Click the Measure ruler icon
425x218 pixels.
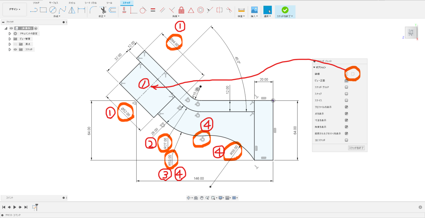242,10
